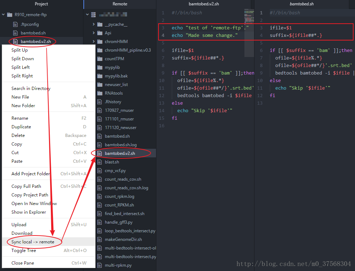This screenshot has height=271, width=355.
Task: Click the count_reads_cov.sh file icon
Action: [99, 179]
